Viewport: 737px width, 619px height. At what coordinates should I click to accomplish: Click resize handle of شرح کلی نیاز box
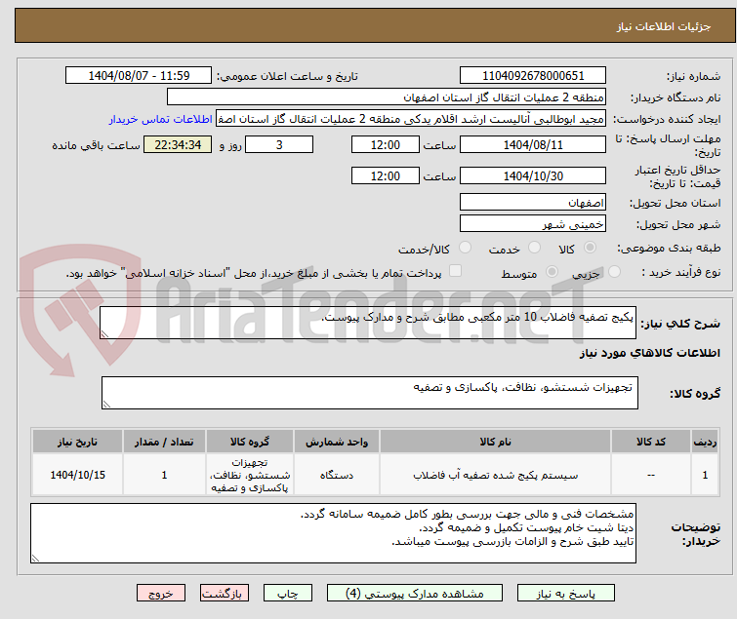tap(104, 334)
